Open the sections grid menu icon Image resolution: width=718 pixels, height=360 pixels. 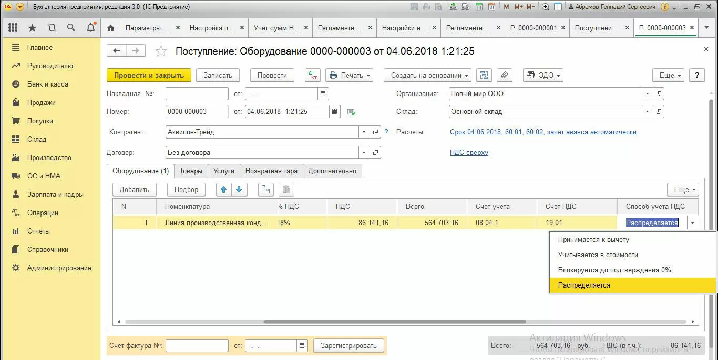(x=13, y=28)
